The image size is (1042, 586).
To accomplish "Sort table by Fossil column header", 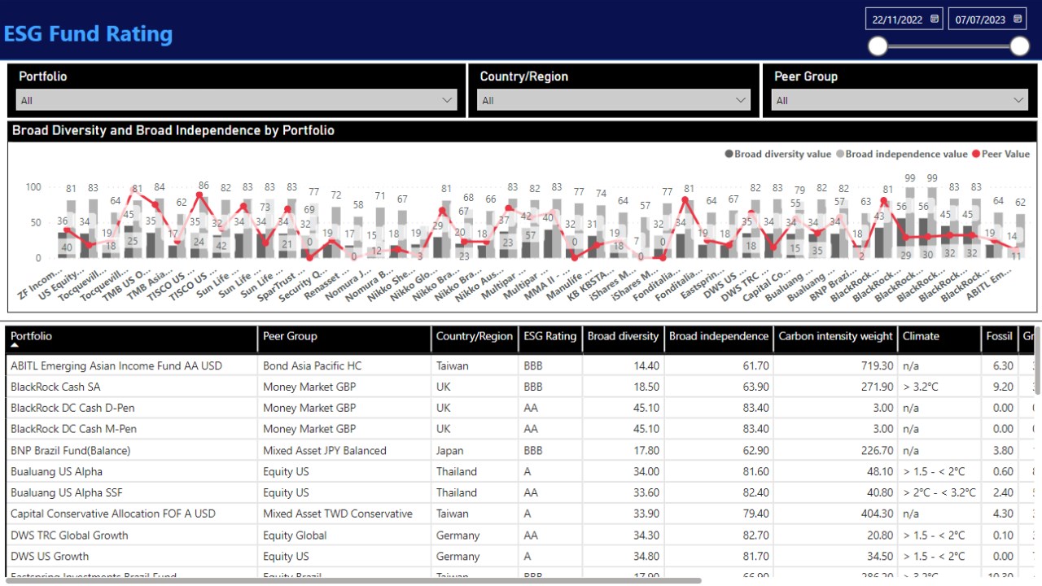I will (1000, 339).
